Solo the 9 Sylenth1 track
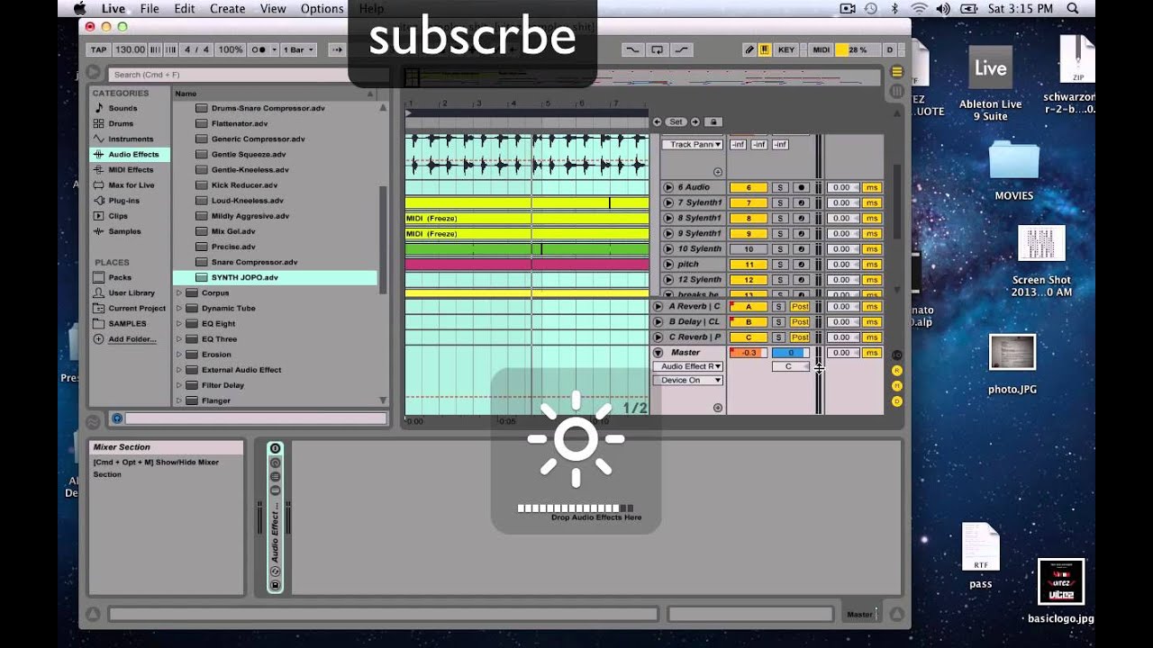This screenshot has height=648, width=1153. [x=780, y=233]
